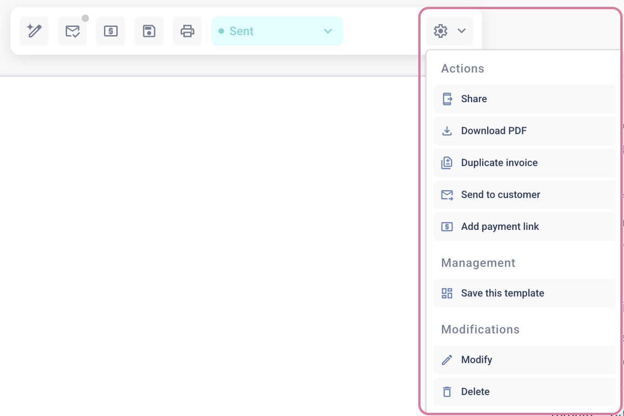This screenshot has width=624, height=416.
Task: Open the record payment dollar icon
Action: coord(110,31)
